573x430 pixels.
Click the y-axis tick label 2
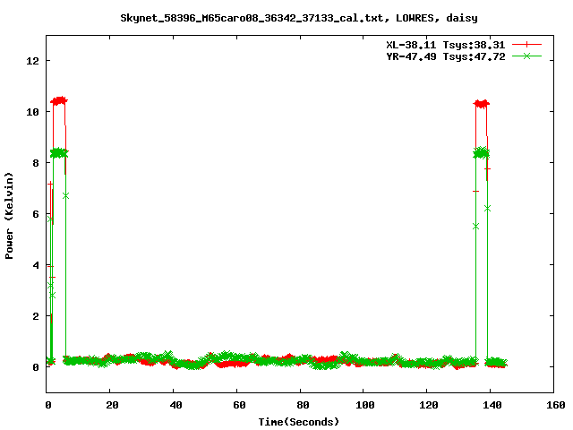(x=36, y=316)
